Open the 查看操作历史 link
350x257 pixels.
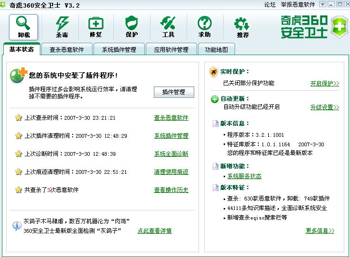pos(171,190)
